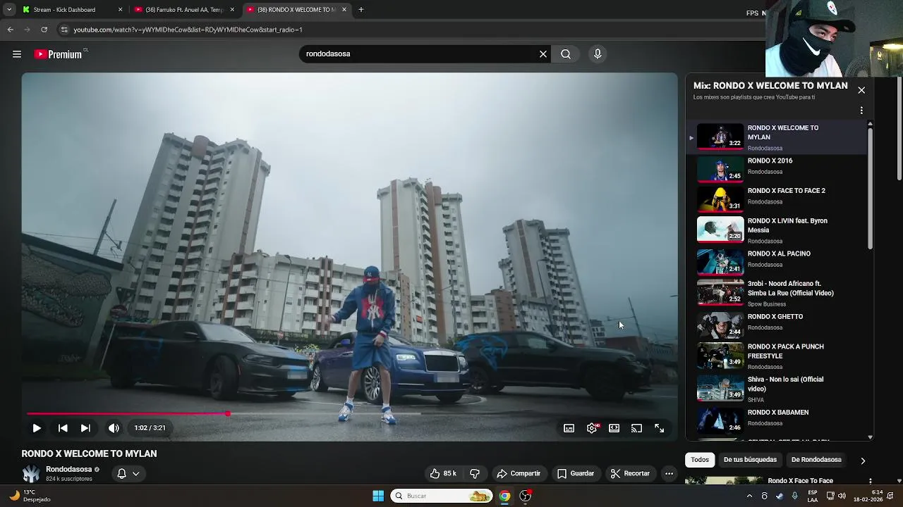Open the weather widget 13°C Despejado
Image resolution: width=903 pixels, height=507 pixels.
click(30, 496)
